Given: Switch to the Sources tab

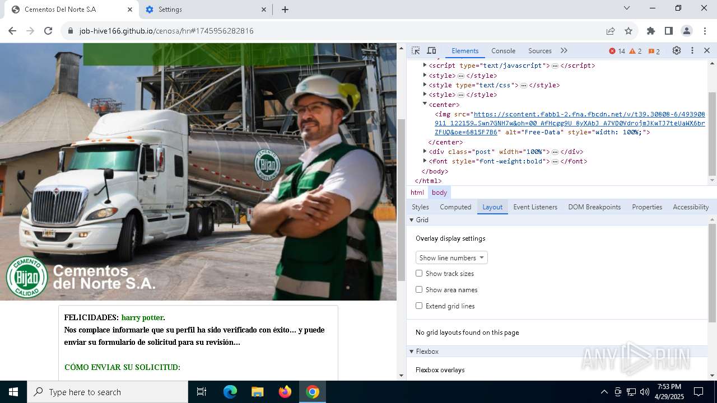Looking at the screenshot, I should (x=540, y=50).
